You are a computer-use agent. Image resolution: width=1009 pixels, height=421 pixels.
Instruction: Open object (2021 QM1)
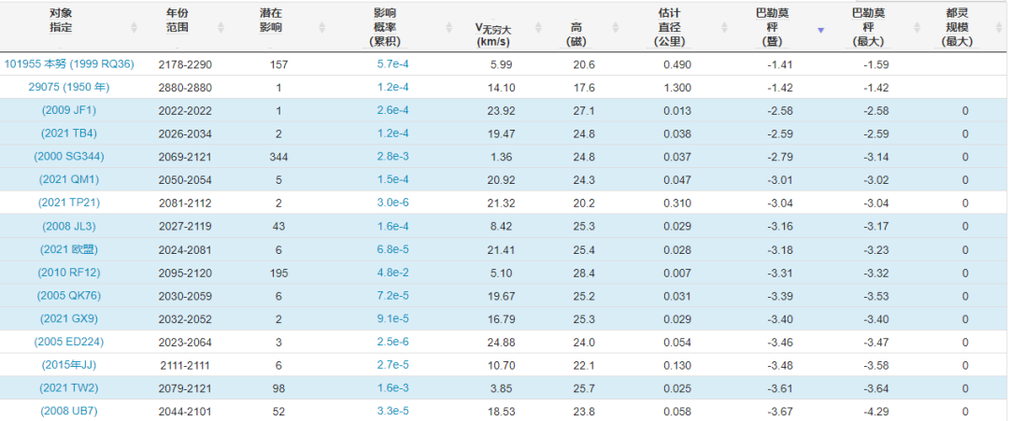(x=69, y=179)
